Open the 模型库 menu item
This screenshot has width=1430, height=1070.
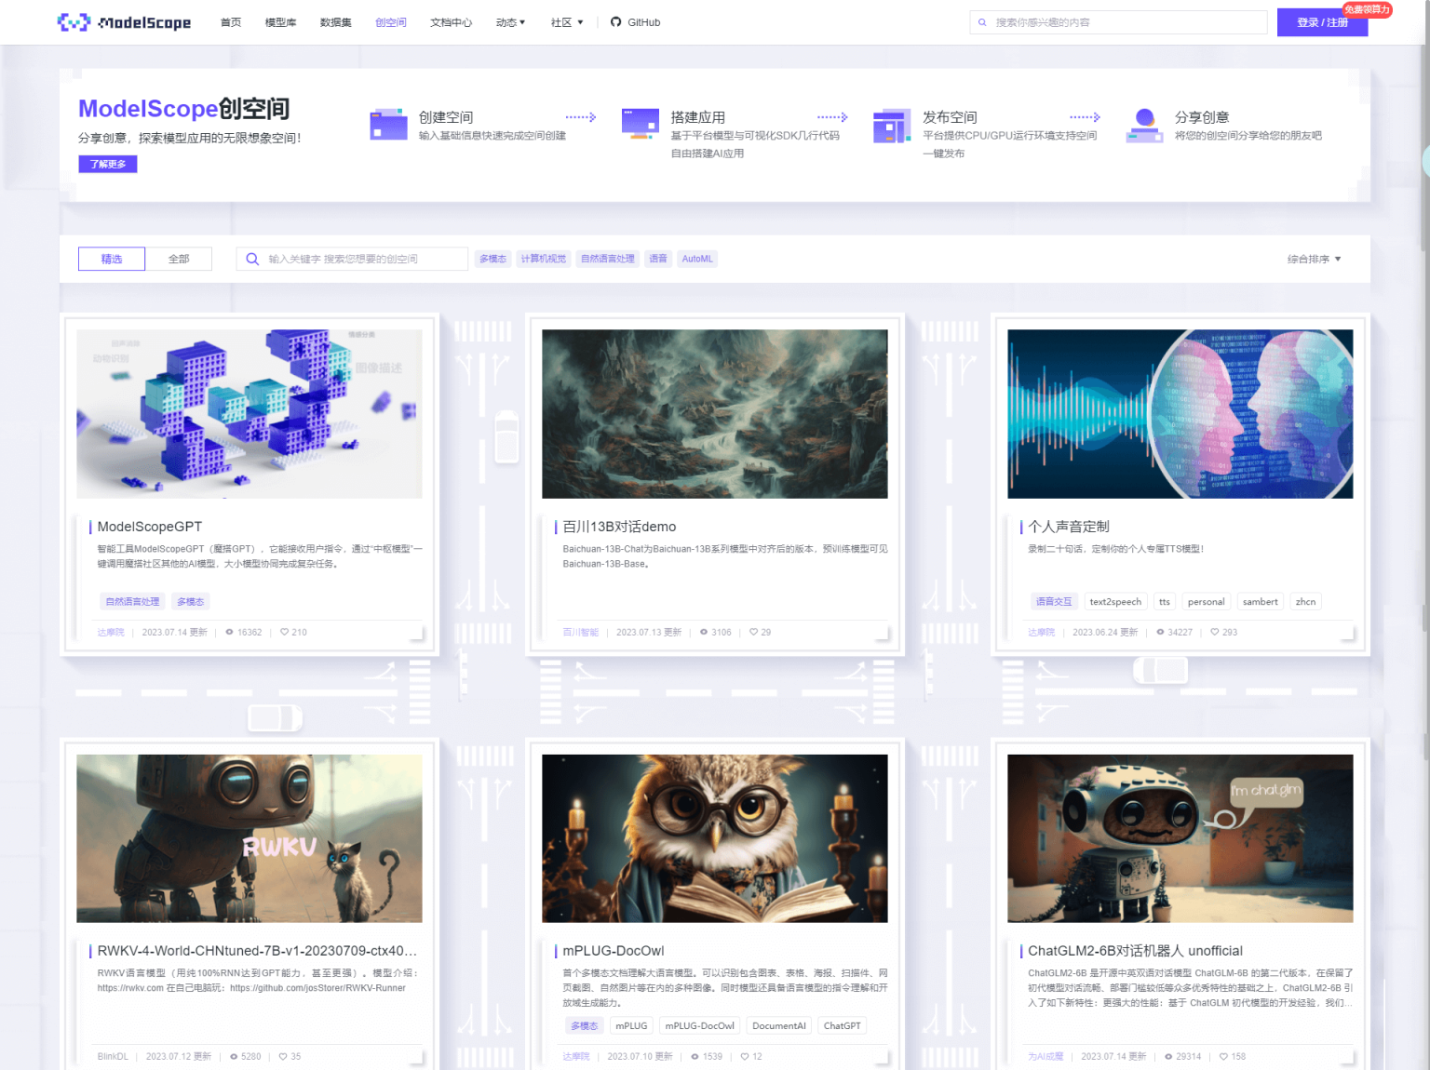pyautogui.click(x=280, y=21)
